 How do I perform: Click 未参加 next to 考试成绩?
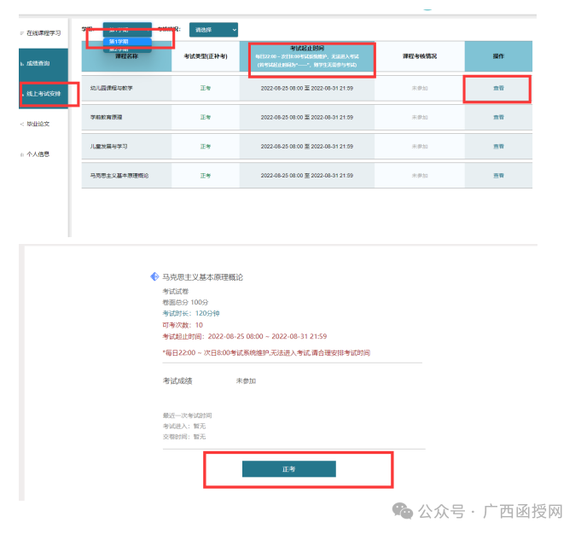(246, 381)
